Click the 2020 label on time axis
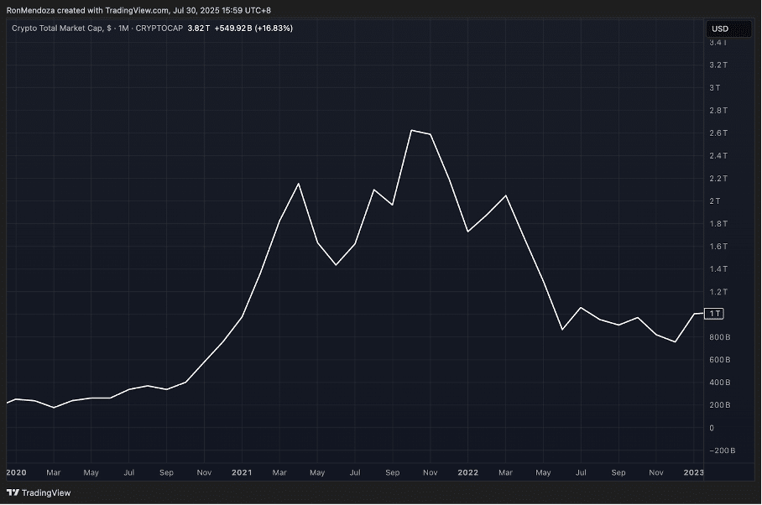The width and height of the screenshot is (762, 505). click(16, 472)
